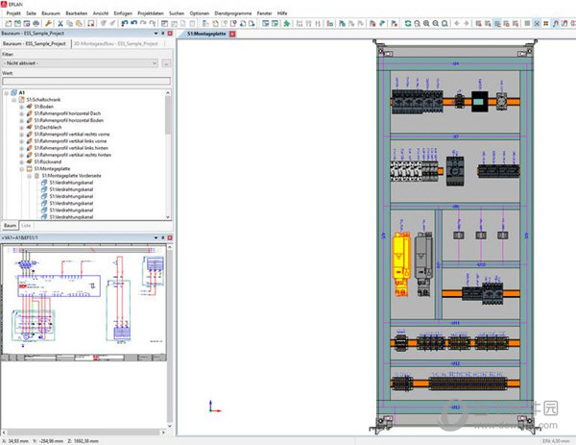Close the S1:Montageplatte document tab
The width and height of the screenshot is (576, 445).
tap(232, 34)
